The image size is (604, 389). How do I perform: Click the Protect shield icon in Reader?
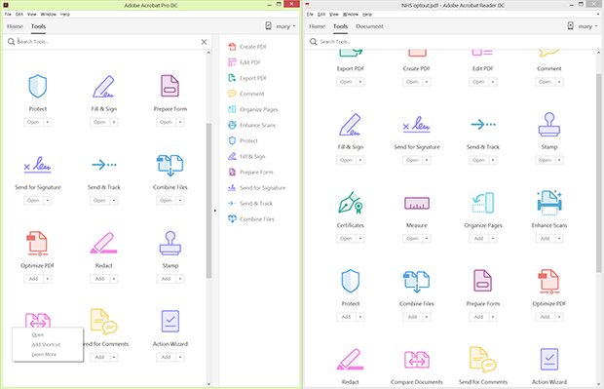351,281
